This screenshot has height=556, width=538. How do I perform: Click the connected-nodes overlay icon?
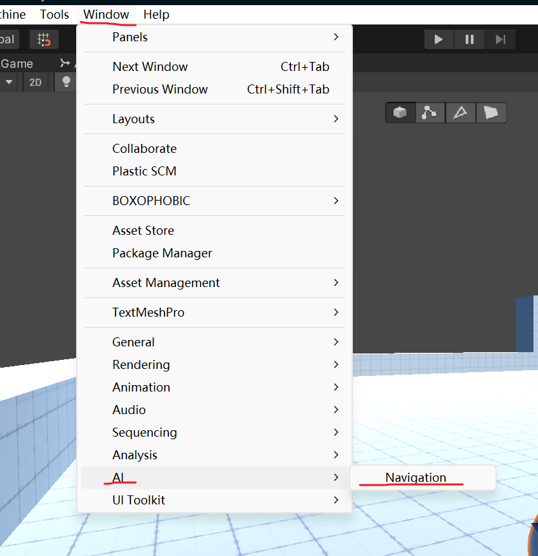tap(430, 113)
